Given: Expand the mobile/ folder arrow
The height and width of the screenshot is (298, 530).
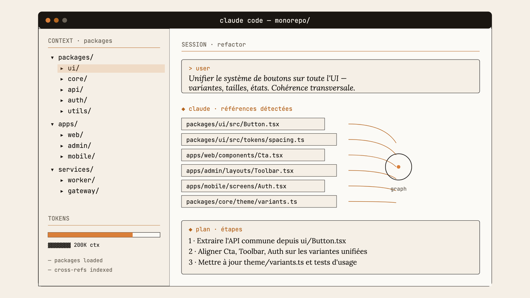Looking at the screenshot, I should click(62, 156).
